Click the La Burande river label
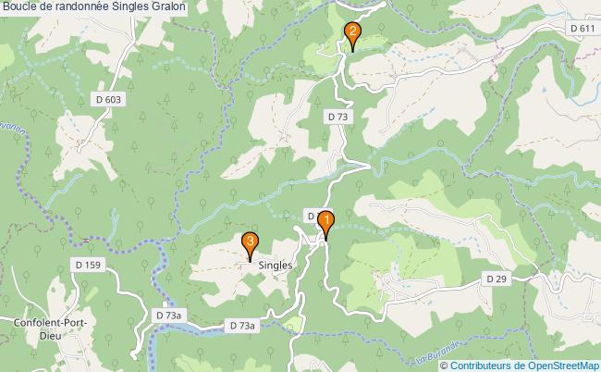This screenshot has height=372, width=601. (437, 352)
